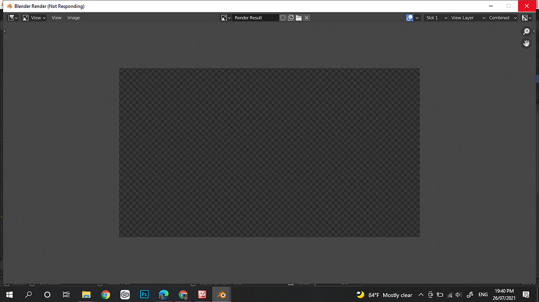
Task: Click the pen workspace tray icon
Action: point(470,295)
